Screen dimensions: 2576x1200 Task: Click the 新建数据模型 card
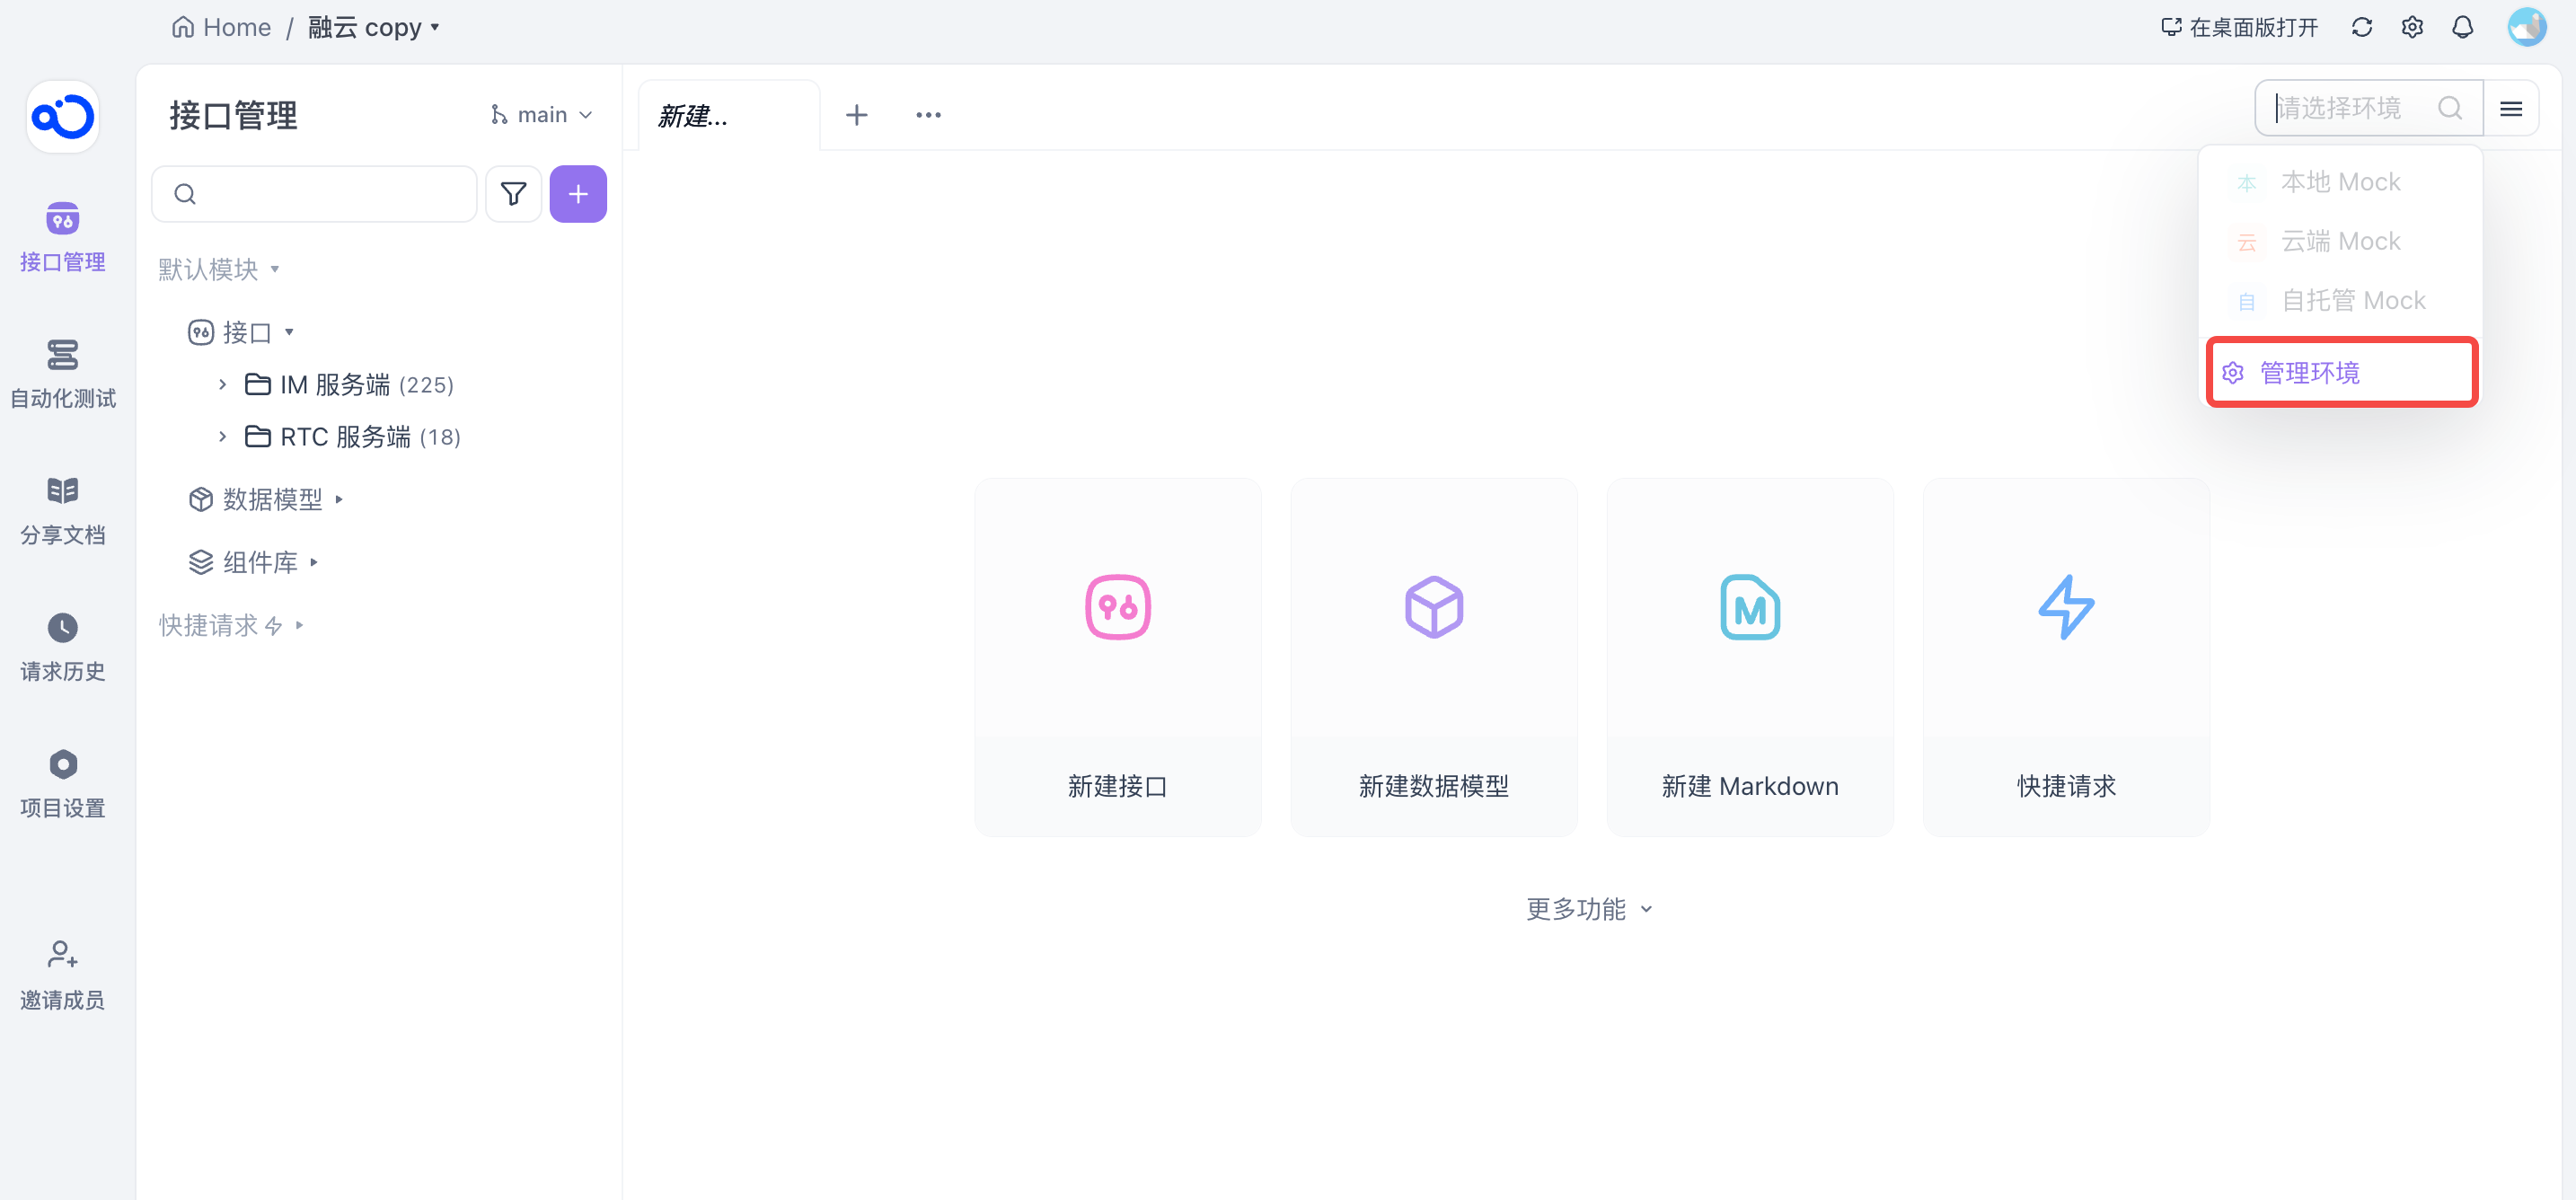1434,657
